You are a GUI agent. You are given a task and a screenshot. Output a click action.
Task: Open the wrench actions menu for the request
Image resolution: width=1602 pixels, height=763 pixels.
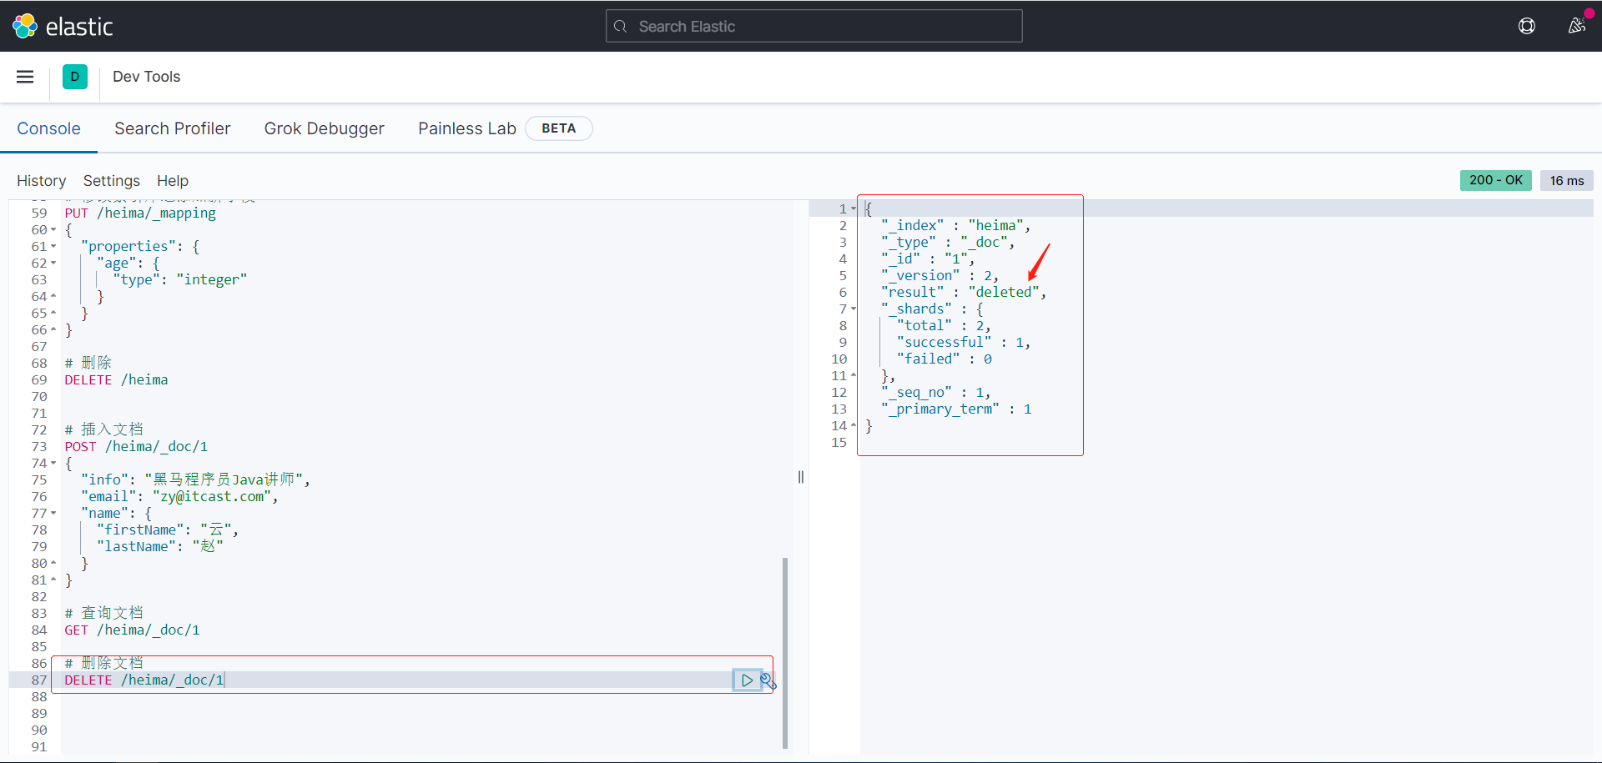click(x=768, y=680)
